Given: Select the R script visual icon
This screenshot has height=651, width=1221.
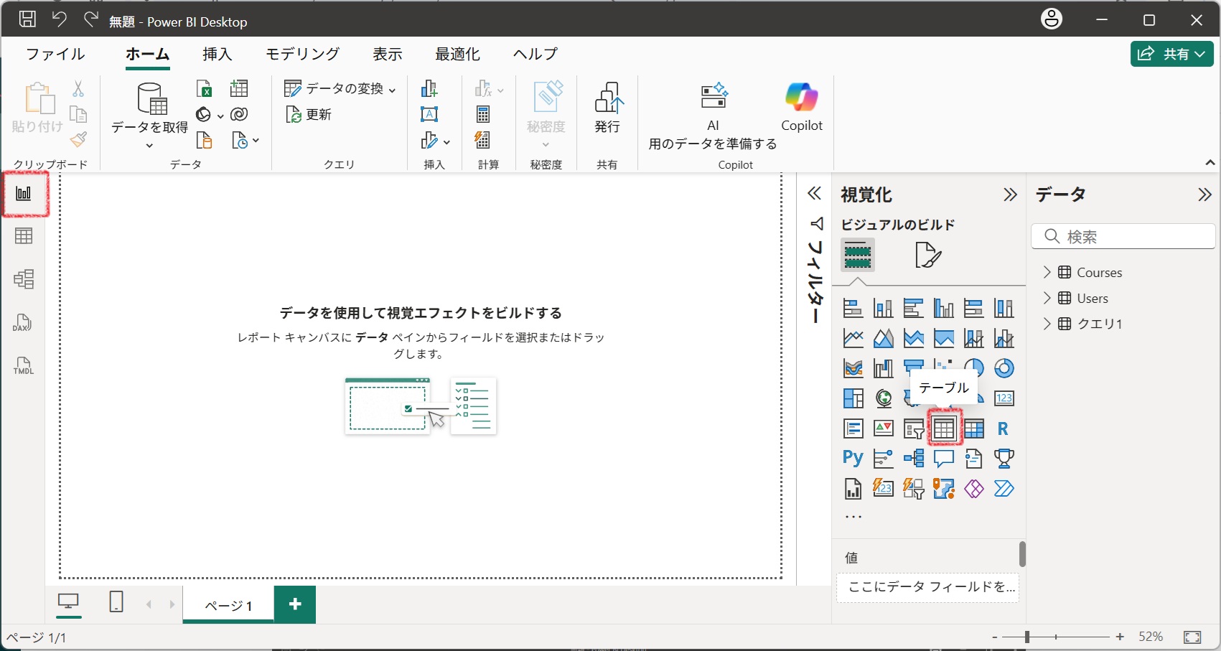Looking at the screenshot, I should click(x=1004, y=428).
